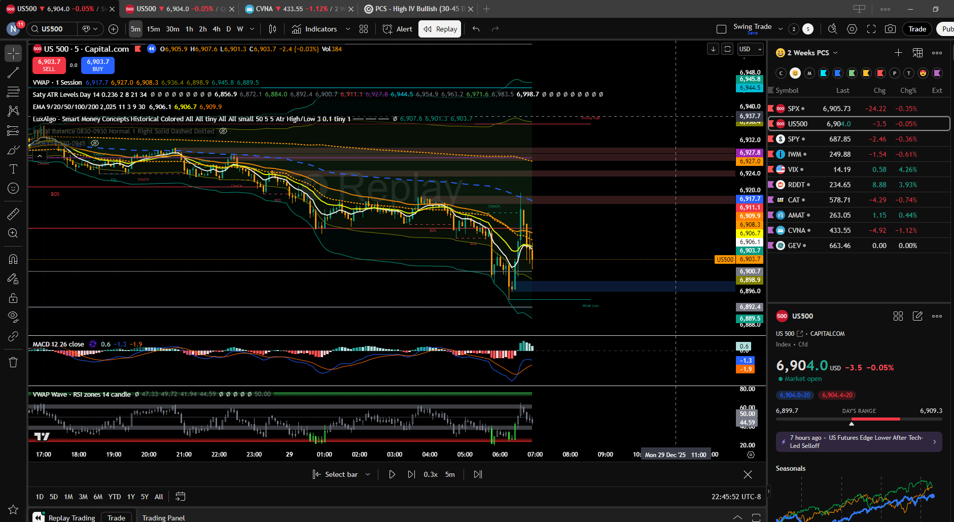Viewport: 954px width, 522px height.
Task: Toggle visibility of Initial Balance indicator
Action: [223, 131]
